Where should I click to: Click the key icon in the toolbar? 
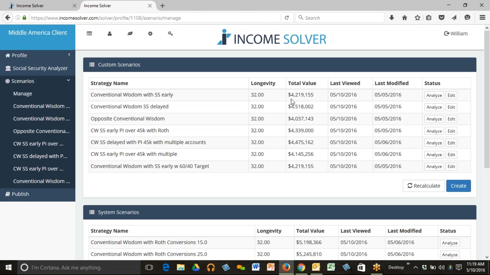click(170, 33)
